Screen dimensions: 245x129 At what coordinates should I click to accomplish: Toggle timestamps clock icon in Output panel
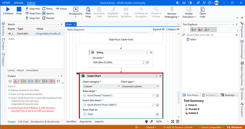[10, 81]
